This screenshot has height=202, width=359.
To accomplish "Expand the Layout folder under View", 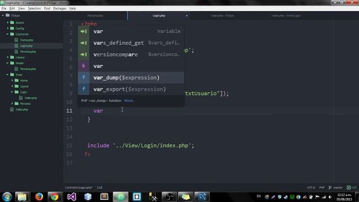I will [x=12, y=86].
